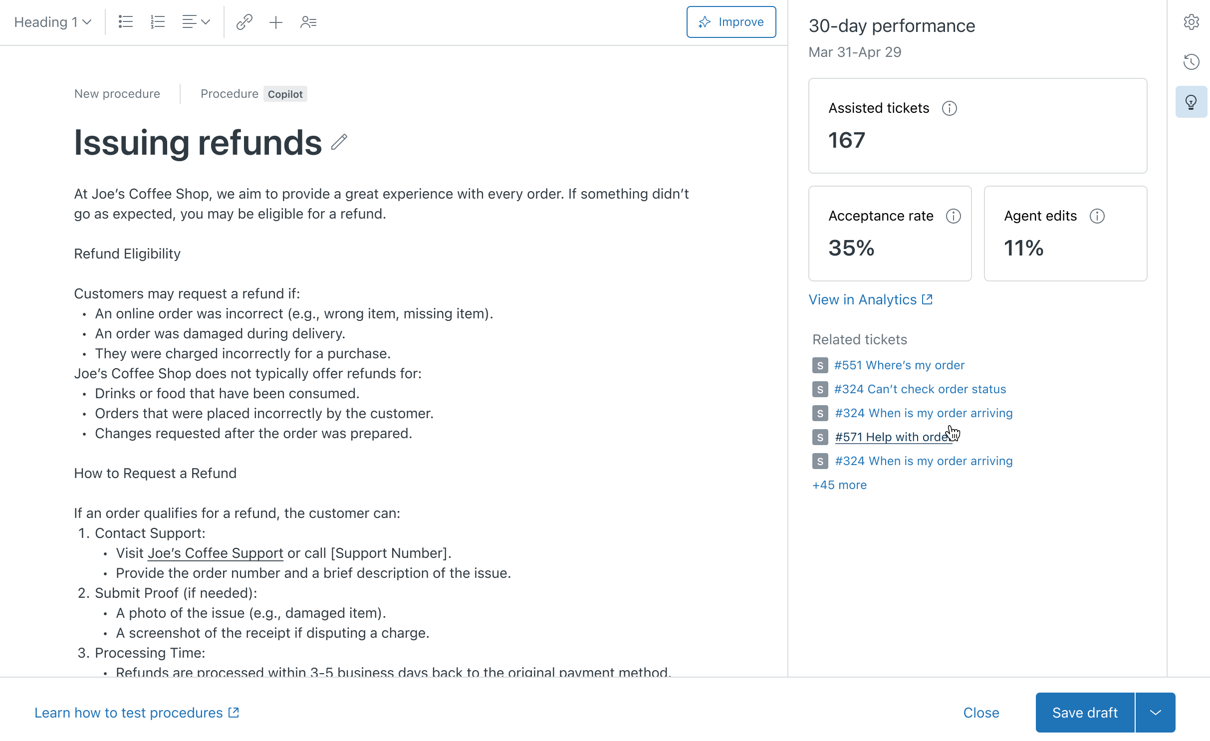Click the numbered list icon

tap(157, 22)
